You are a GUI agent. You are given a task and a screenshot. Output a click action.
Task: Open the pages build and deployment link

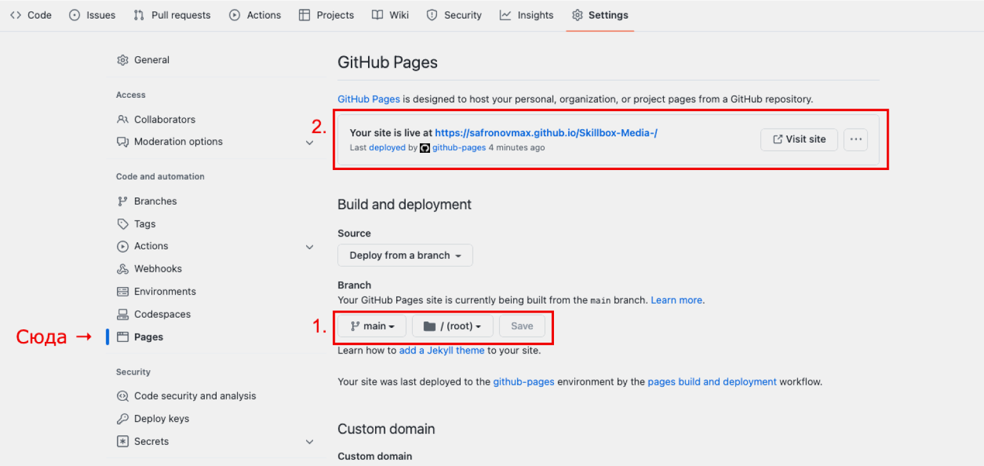click(x=712, y=382)
